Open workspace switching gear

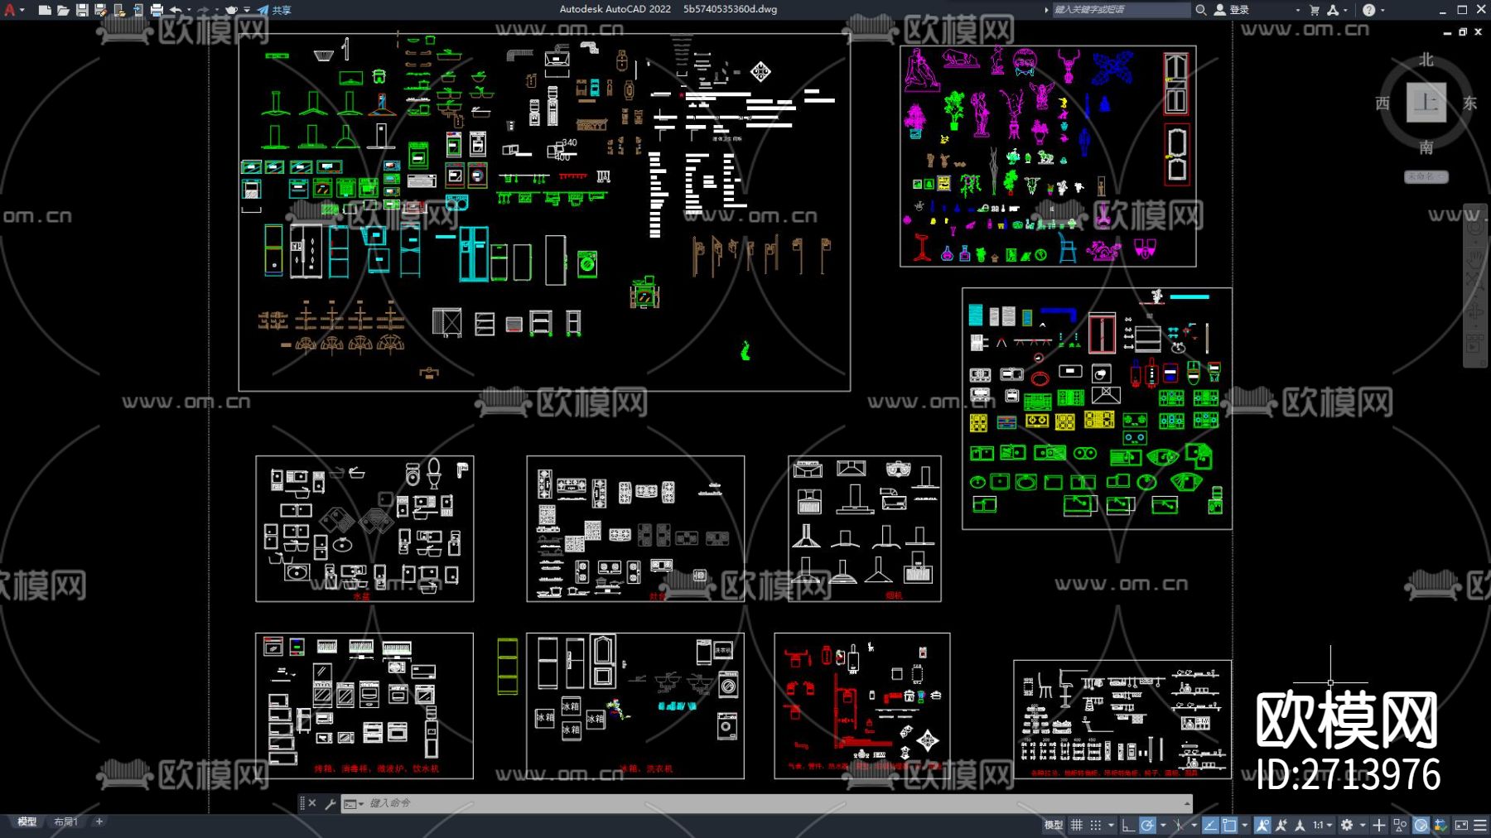coord(1347,825)
